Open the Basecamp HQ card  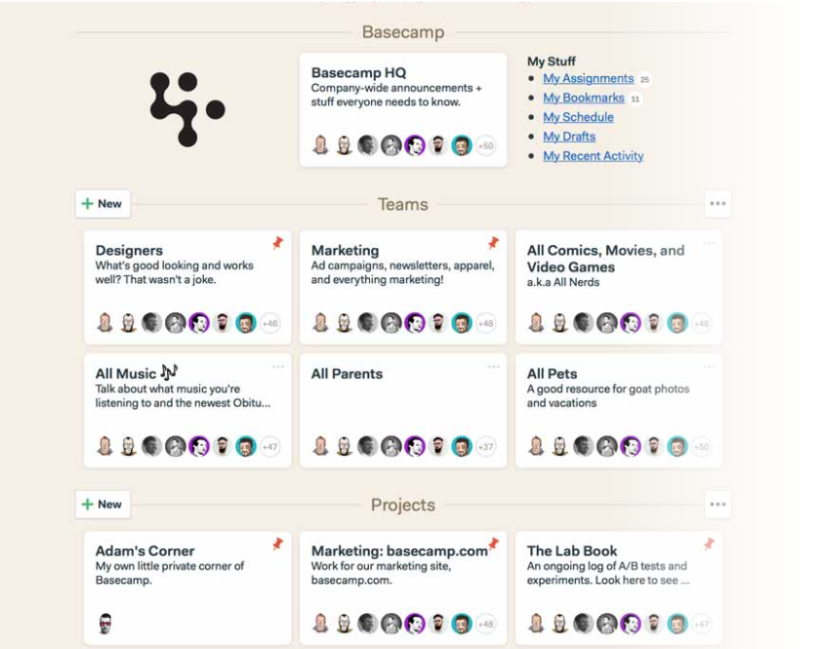click(403, 109)
